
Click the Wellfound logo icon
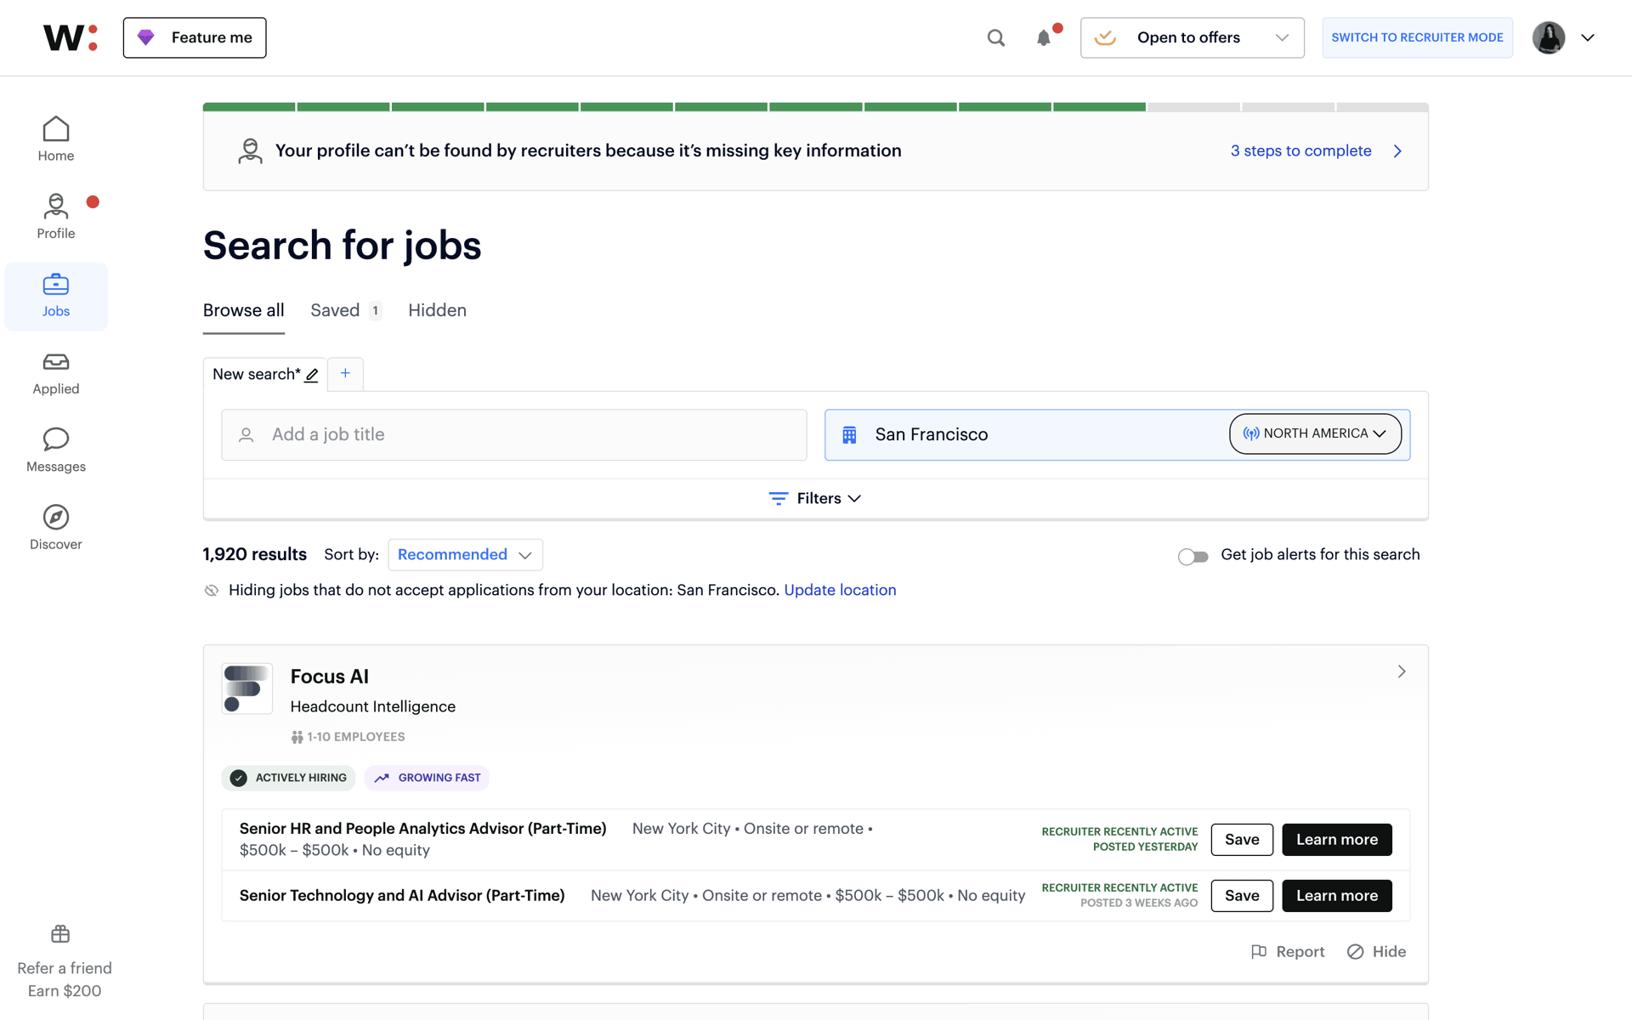point(71,37)
